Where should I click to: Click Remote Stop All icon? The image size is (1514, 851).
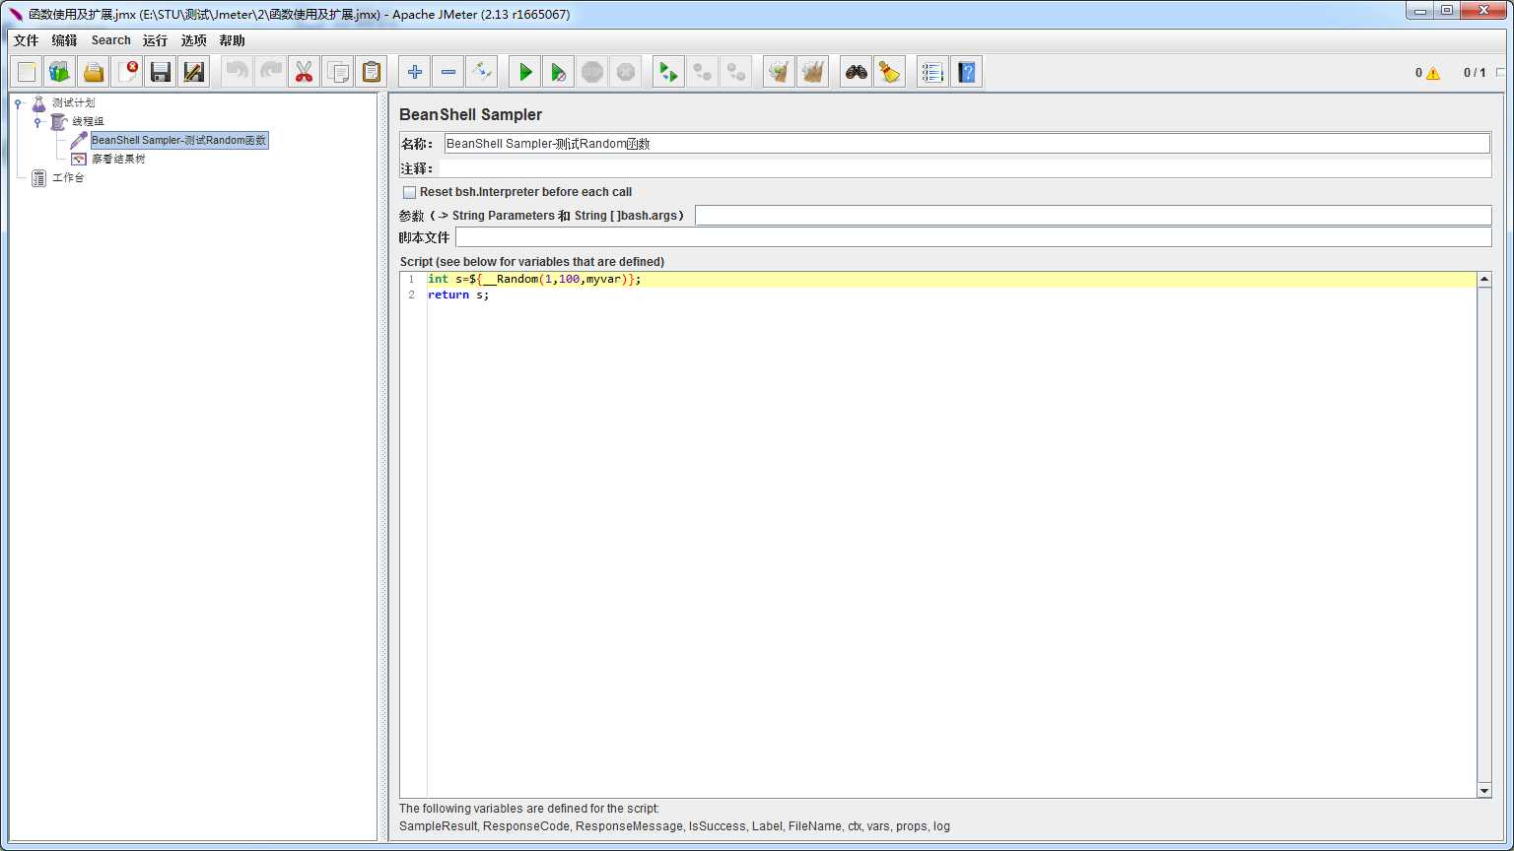click(x=703, y=72)
